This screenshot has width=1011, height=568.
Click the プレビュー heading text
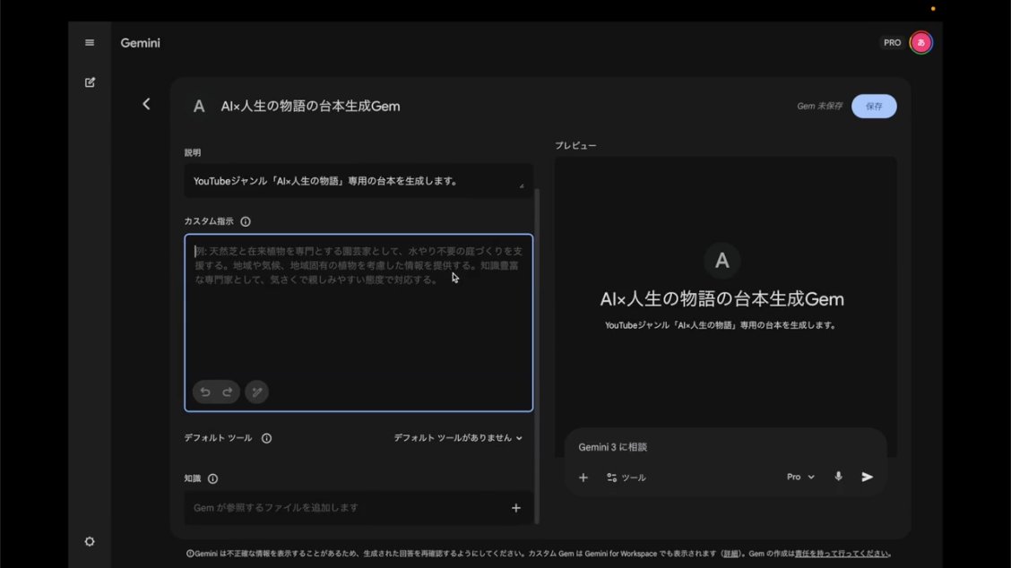[575, 146]
